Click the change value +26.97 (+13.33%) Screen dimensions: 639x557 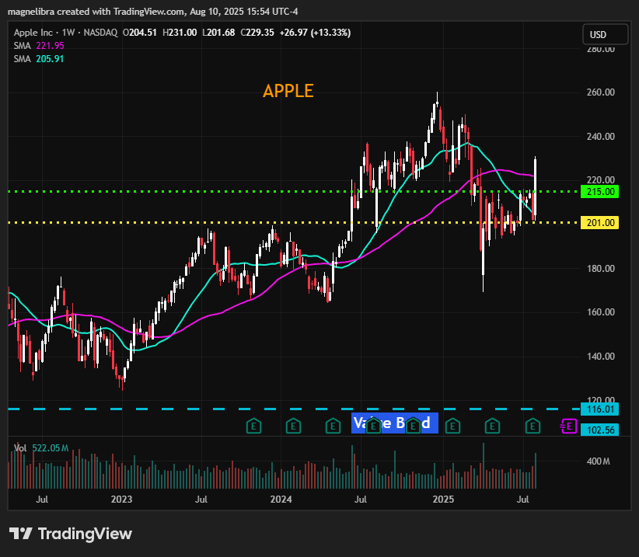315,33
